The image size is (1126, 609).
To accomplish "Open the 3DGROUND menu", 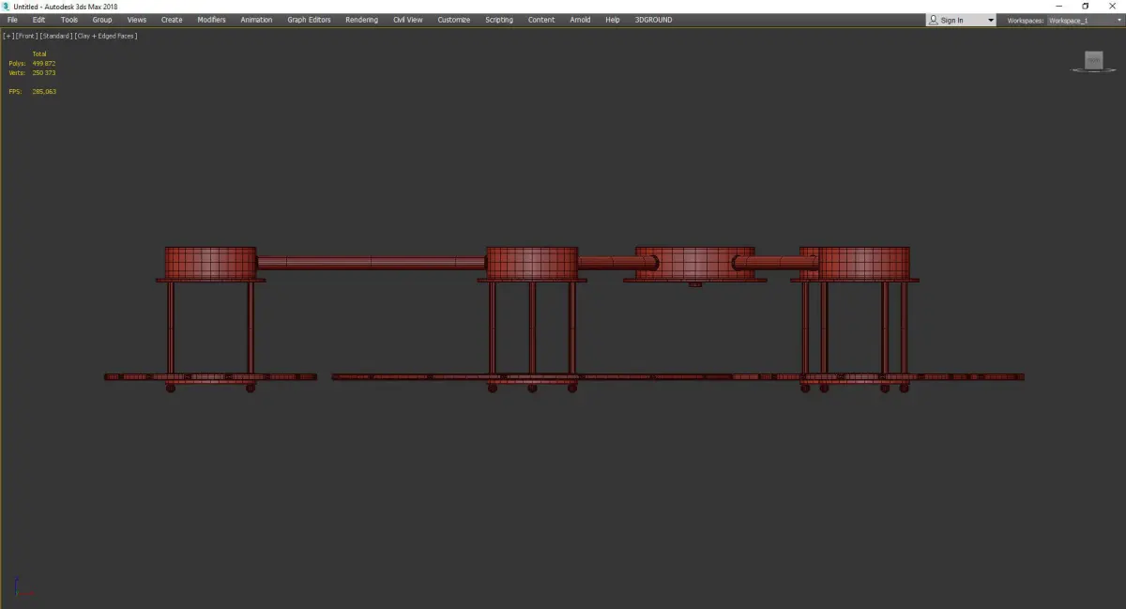I will 653,20.
